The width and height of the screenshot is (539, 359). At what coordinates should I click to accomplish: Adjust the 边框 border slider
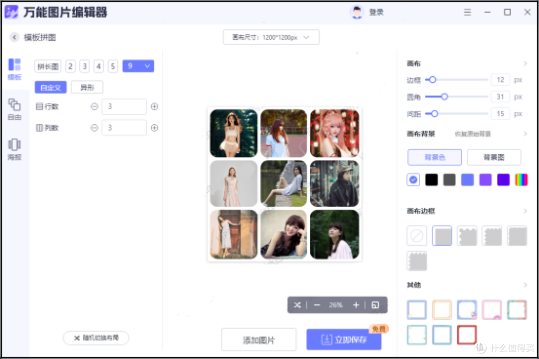(457, 80)
